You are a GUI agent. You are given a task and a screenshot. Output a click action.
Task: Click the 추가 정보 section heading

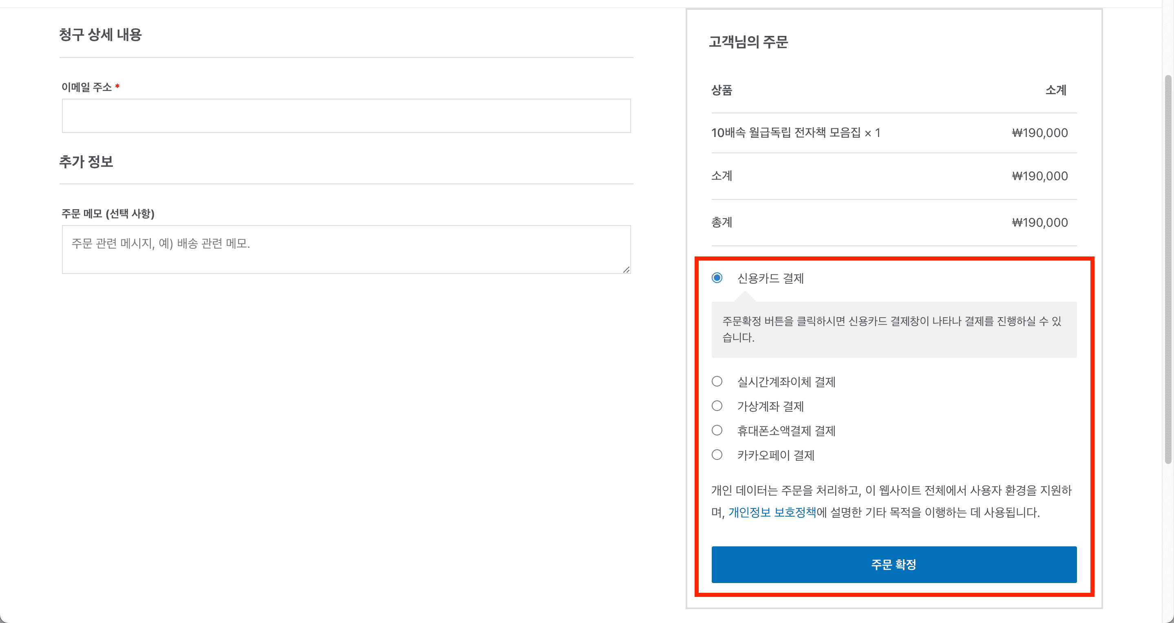pyautogui.click(x=86, y=161)
